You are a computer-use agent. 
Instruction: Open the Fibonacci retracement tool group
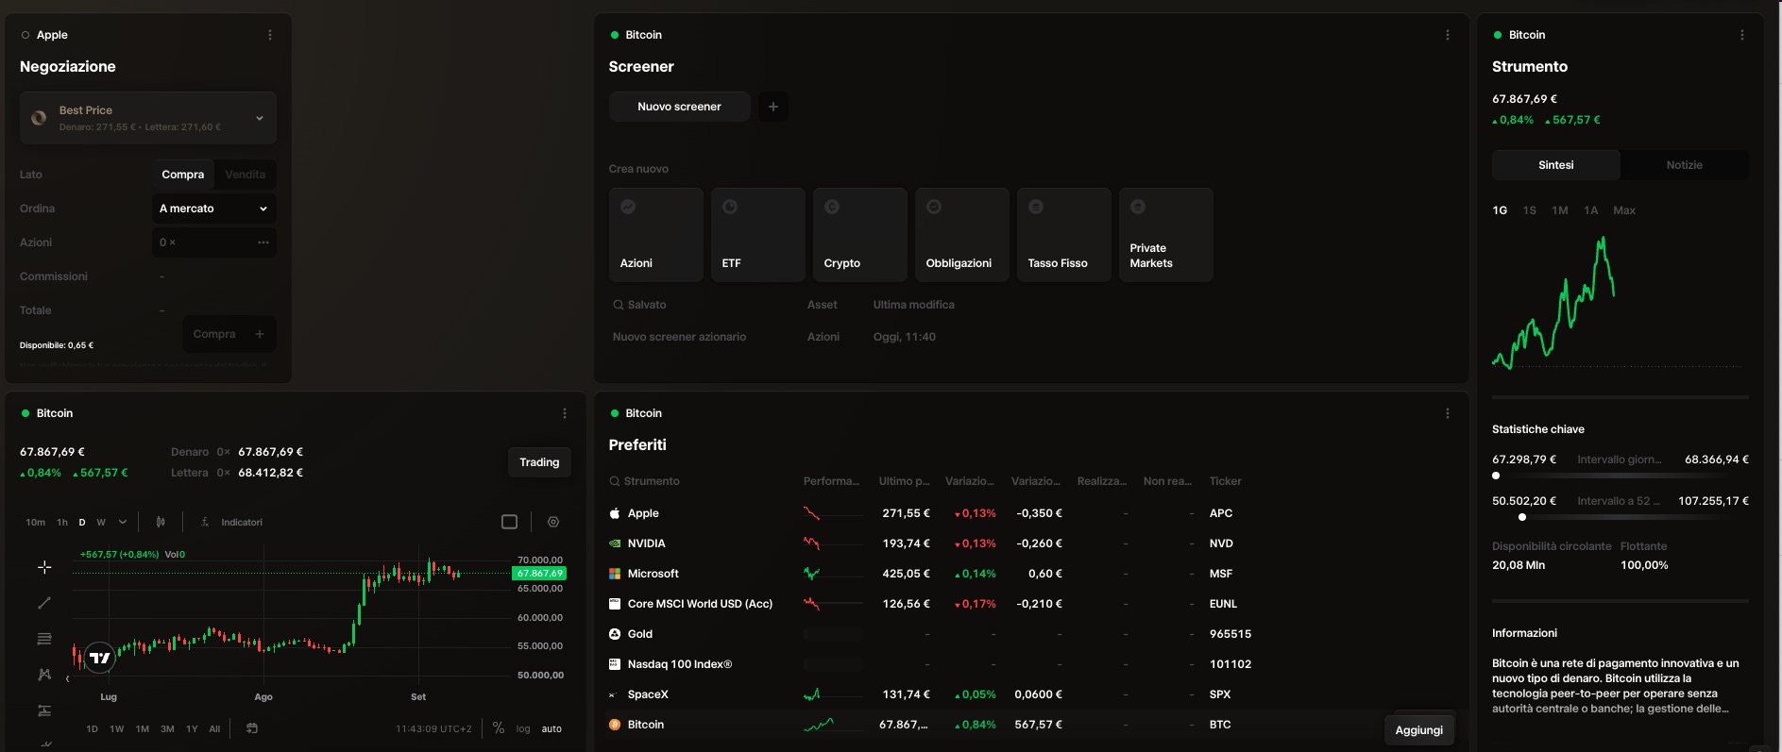tap(44, 639)
